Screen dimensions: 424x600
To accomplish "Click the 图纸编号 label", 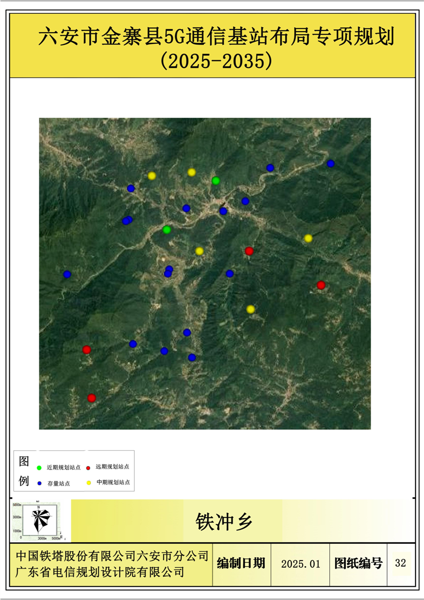I will [x=358, y=563].
